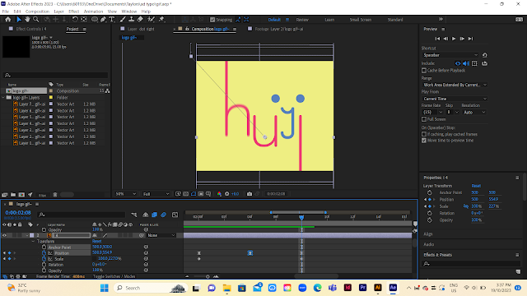Check 'If caching, play cached frames'
Viewport: 527px width, 296px height.
424,134
